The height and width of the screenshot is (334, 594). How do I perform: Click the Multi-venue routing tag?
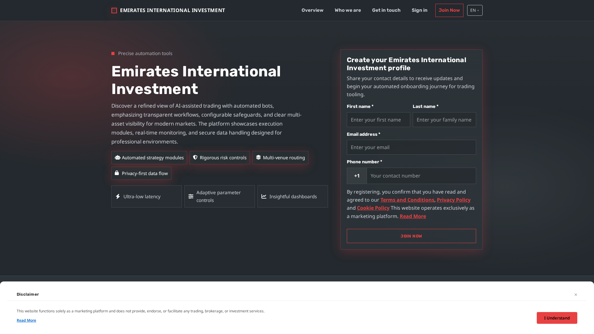click(x=280, y=157)
